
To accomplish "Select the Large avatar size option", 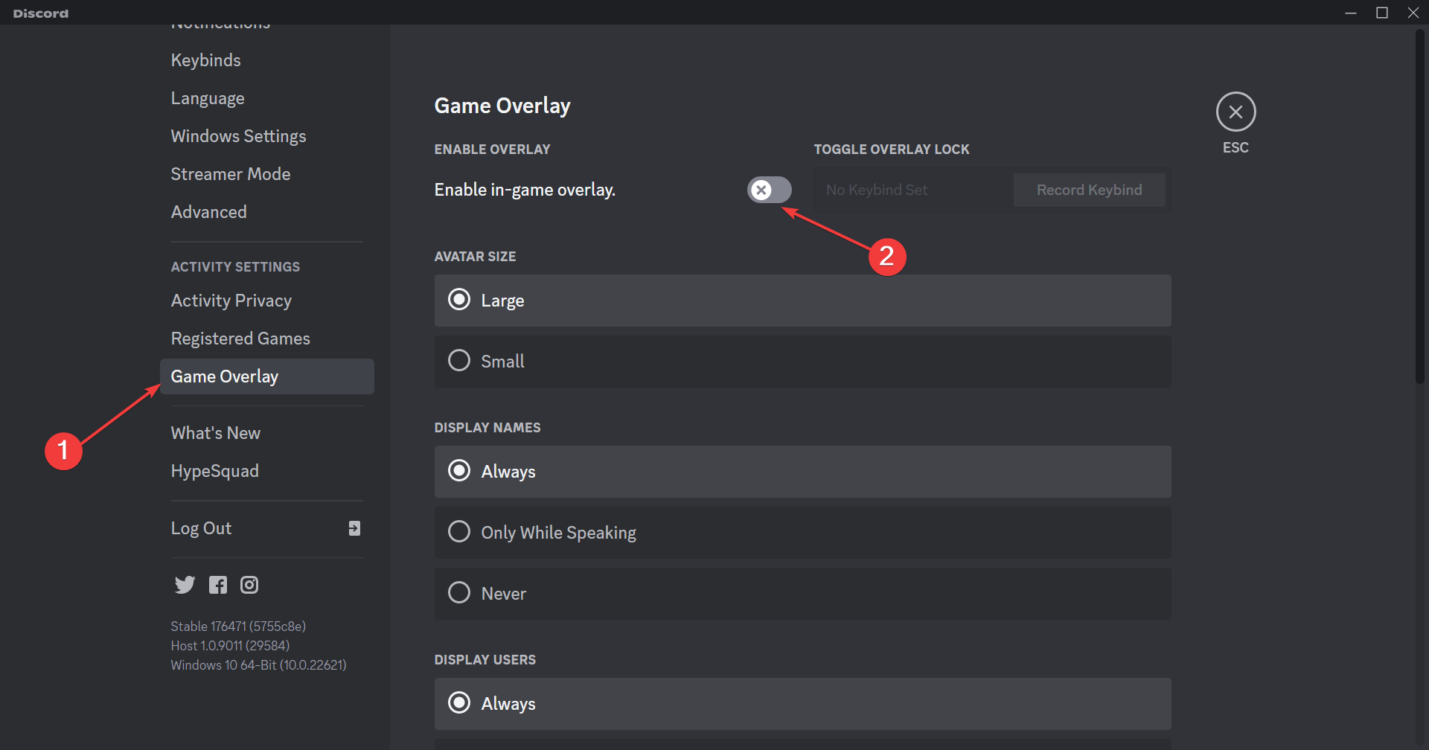I will click(x=802, y=301).
